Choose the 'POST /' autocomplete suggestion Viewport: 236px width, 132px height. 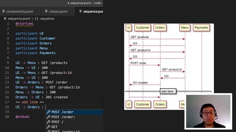[74, 122]
